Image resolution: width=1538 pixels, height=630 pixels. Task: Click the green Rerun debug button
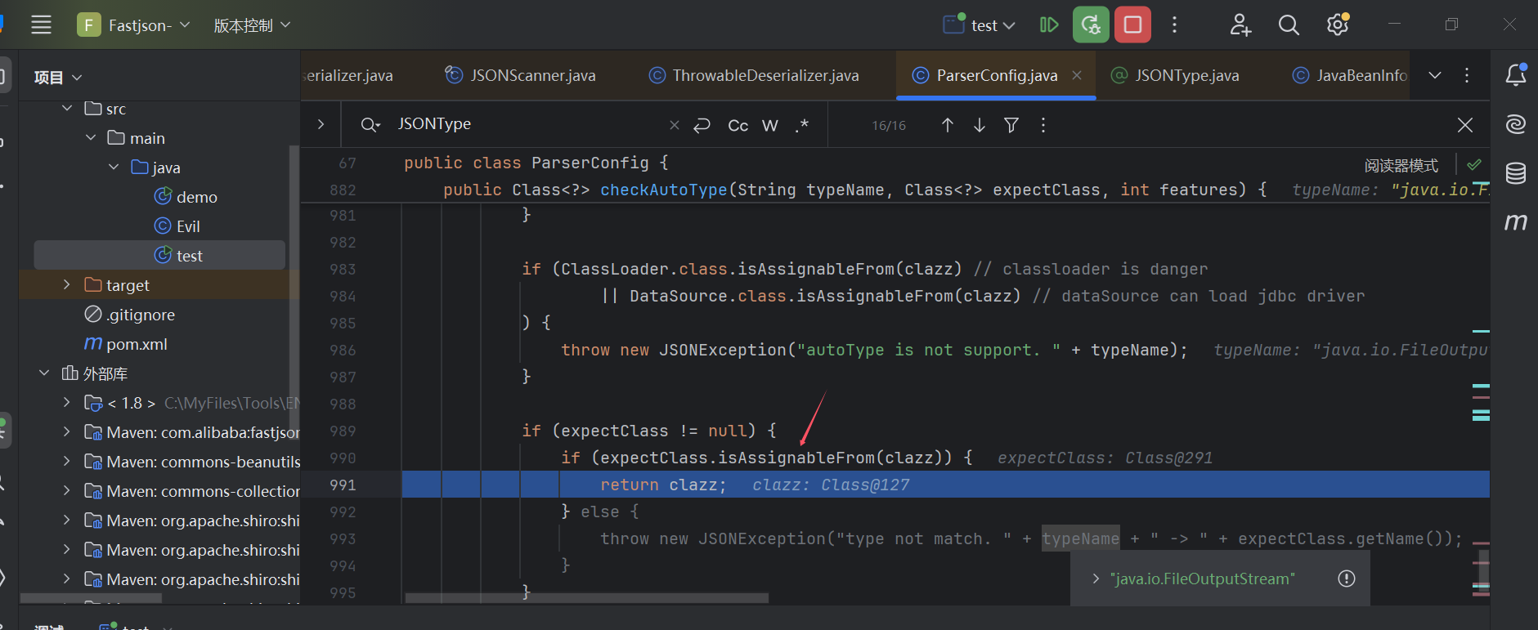pyautogui.click(x=1091, y=25)
